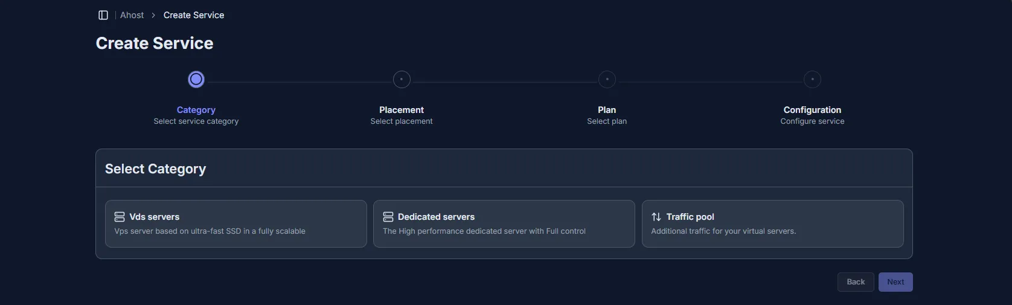The width and height of the screenshot is (1012, 305).
Task: Click the breadcrumb chevron separator
Action: point(153,15)
